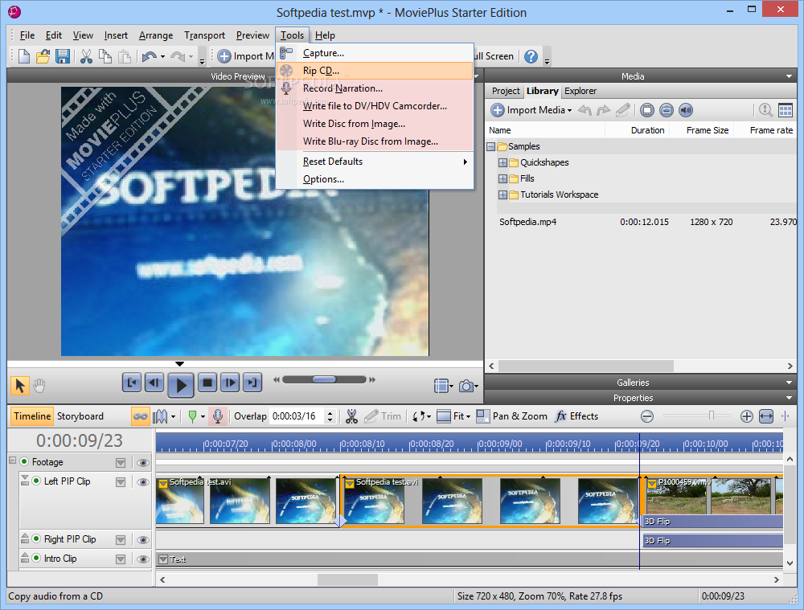Image resolution: width=804 pixels, height=610 pixels.
Task: Zoom in the timeline with plus icon
Action: pyautogui.click(x=747, y=416)
